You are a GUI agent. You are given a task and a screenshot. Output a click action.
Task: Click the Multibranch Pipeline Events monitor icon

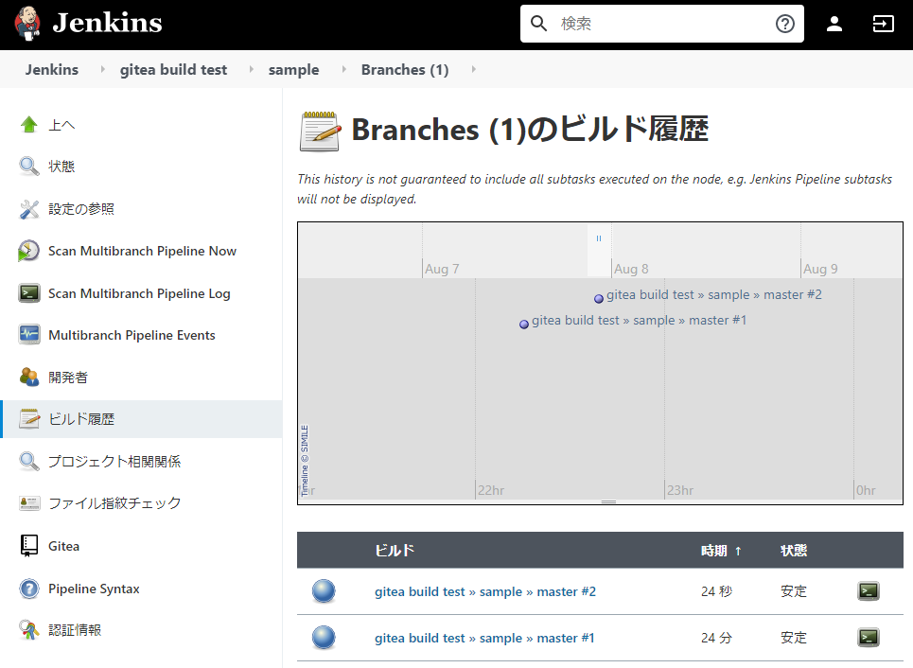28,335
